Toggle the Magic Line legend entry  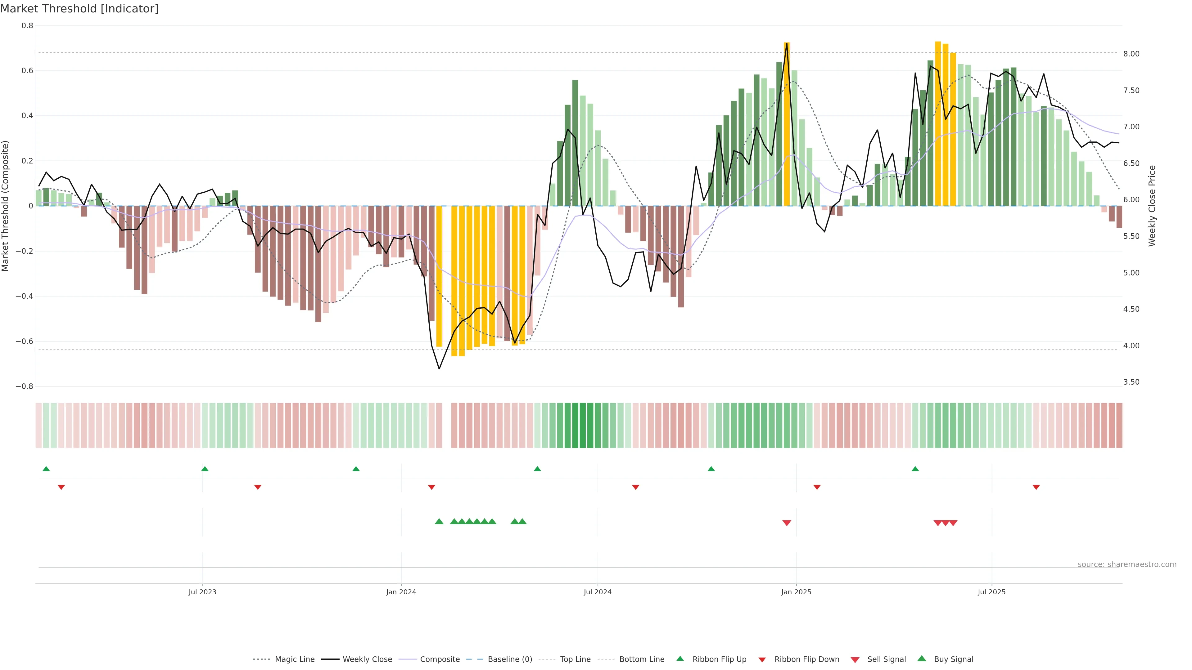[x=294, y=659]
